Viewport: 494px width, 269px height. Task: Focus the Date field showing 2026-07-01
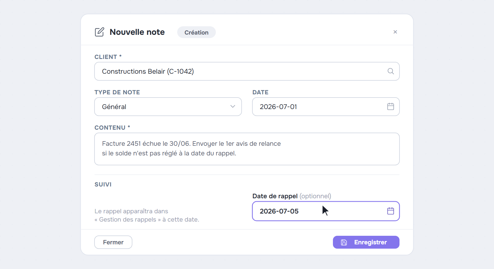click(x=326, y=107)
